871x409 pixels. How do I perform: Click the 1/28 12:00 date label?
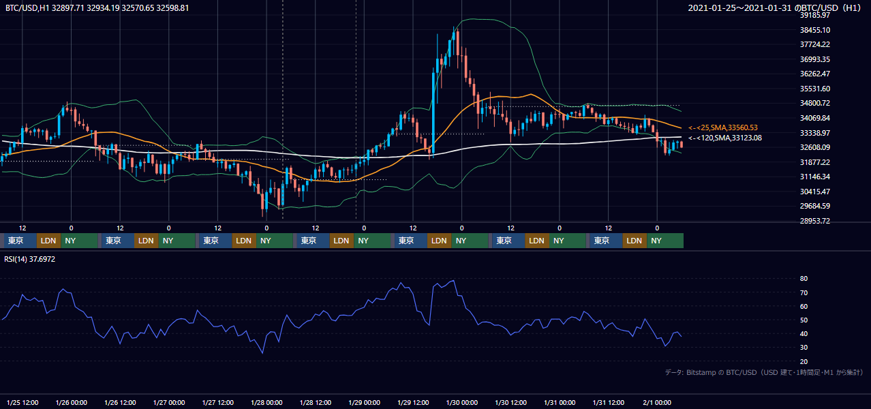coord(316,402)
